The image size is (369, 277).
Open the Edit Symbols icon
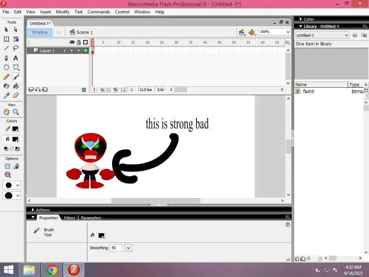pyautogui.click(x=252, y=32)
